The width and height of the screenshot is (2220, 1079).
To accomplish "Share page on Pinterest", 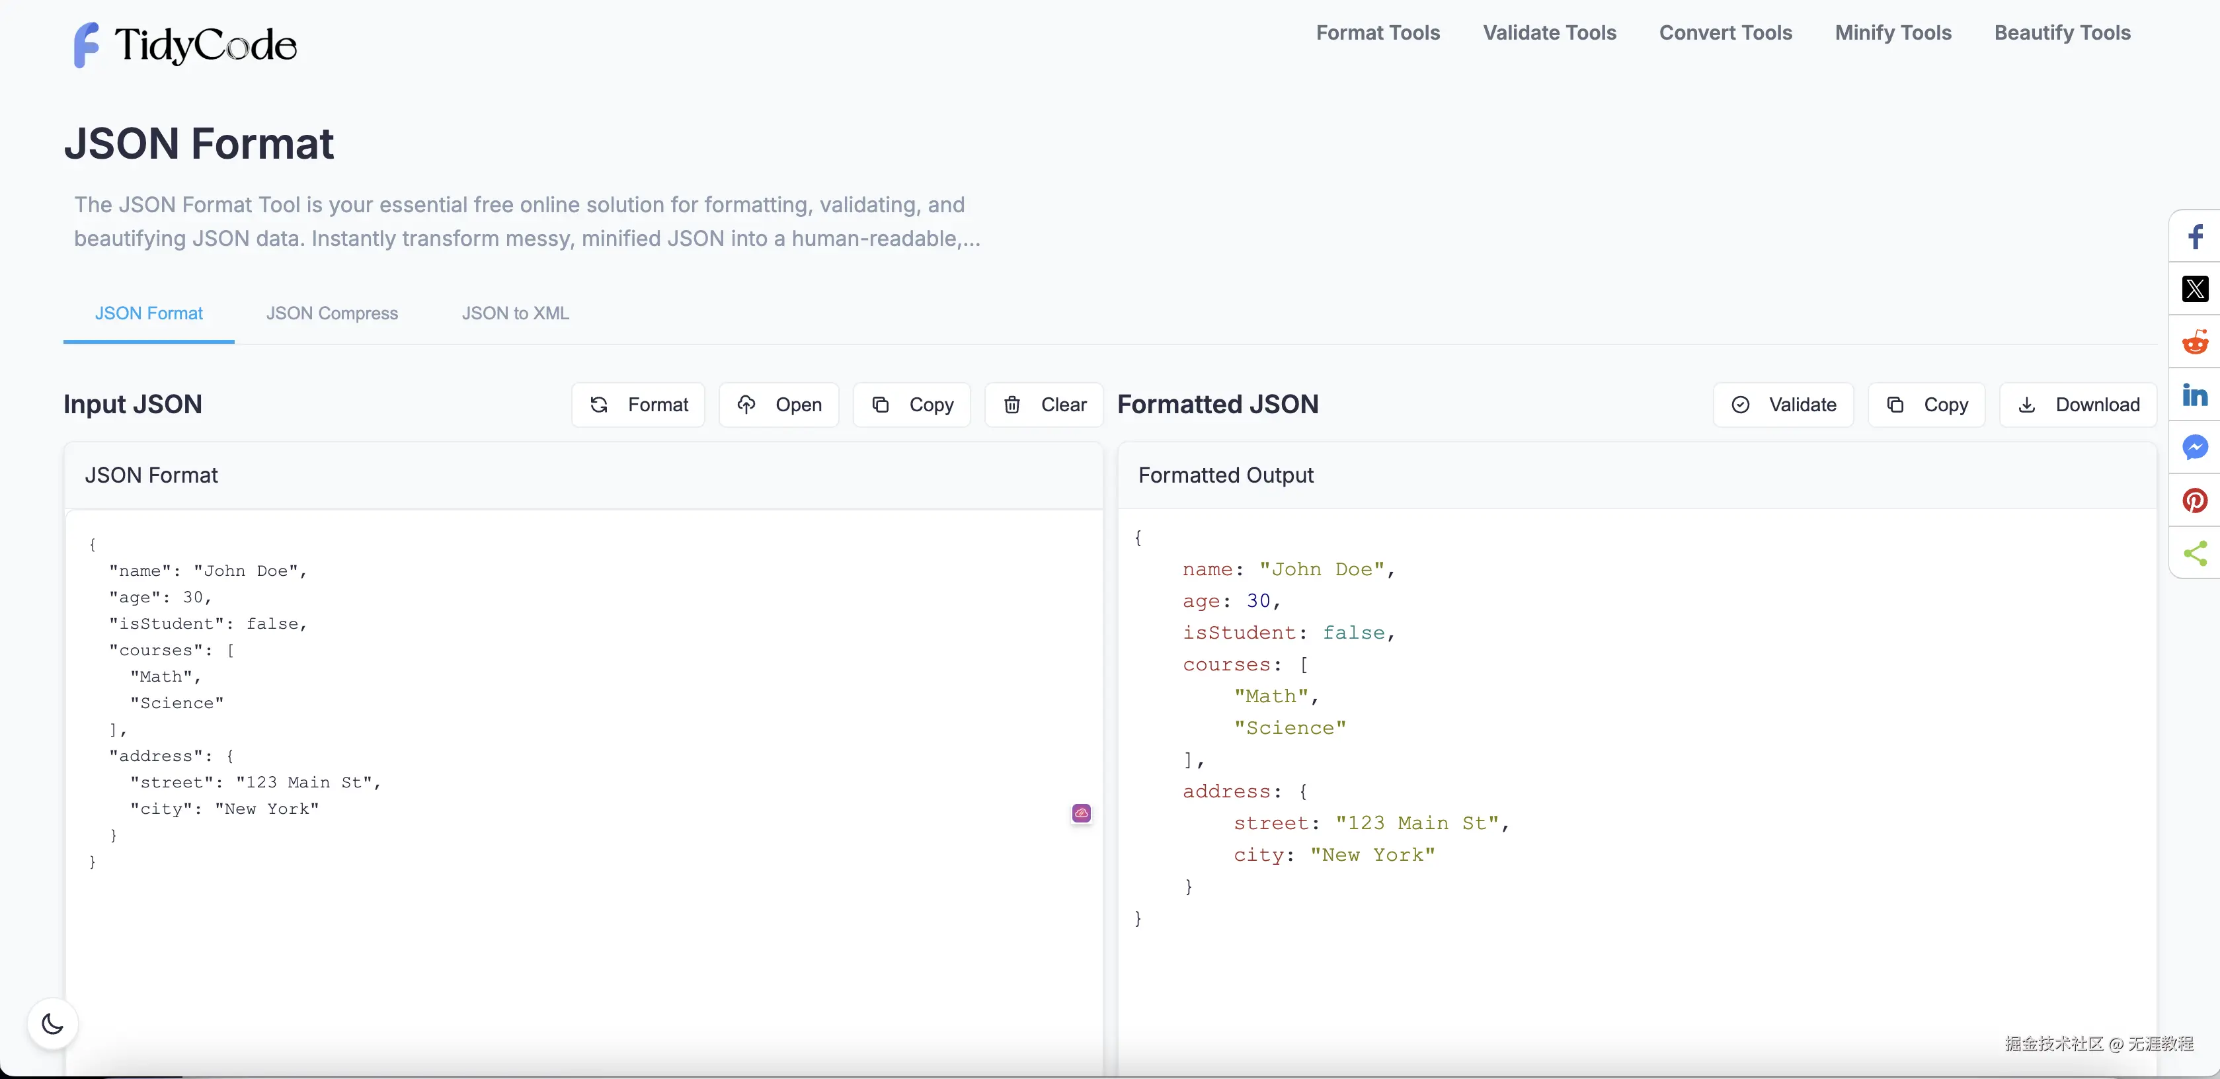I will click(2195, 500).
